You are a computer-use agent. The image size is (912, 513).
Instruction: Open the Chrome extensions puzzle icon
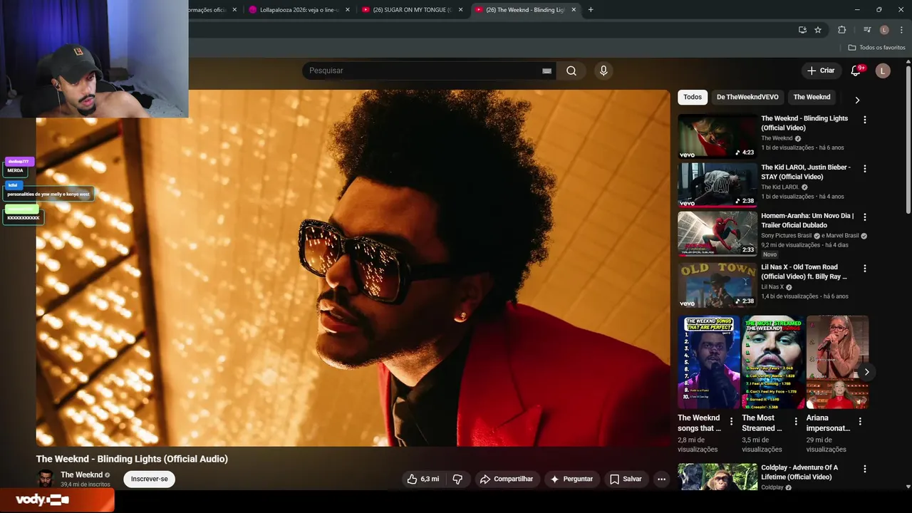point(842,30)
